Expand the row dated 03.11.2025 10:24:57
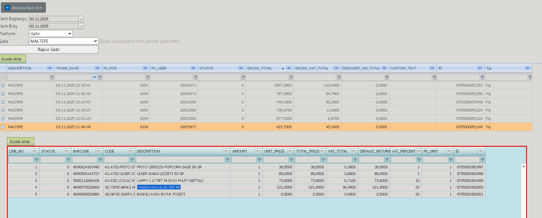Screen dimensions: 542x218 pyautogui.click(x=3, y=102)
